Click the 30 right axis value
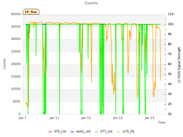 (x=170, y=94)
